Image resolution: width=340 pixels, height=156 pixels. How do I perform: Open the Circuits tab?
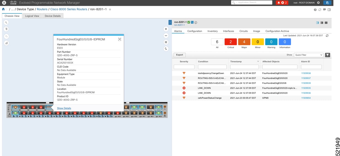click(x=244, y=31)
